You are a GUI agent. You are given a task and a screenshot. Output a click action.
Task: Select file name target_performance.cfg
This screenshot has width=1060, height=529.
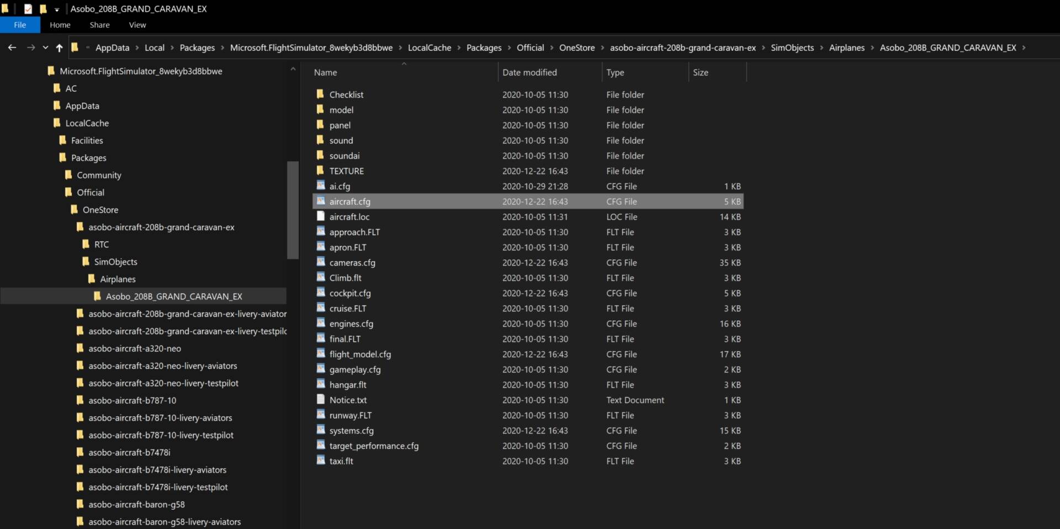(x=374, y=446)
